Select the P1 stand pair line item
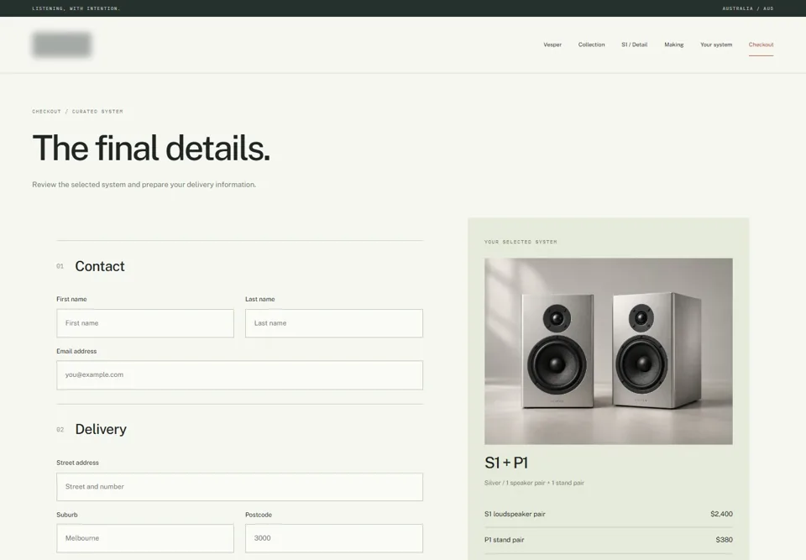The height and width of the screenshot is (560, 806). (608, 540)
